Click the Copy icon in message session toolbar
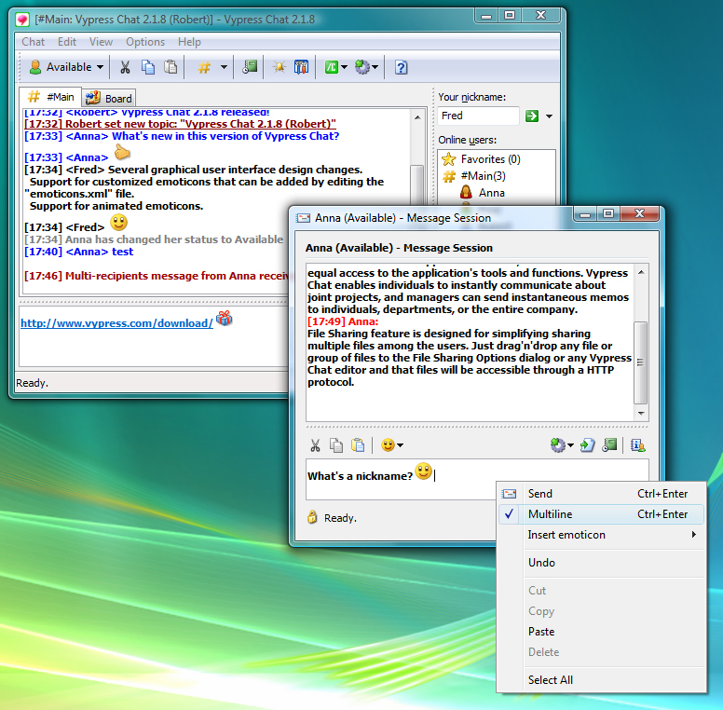 [336, 445]
